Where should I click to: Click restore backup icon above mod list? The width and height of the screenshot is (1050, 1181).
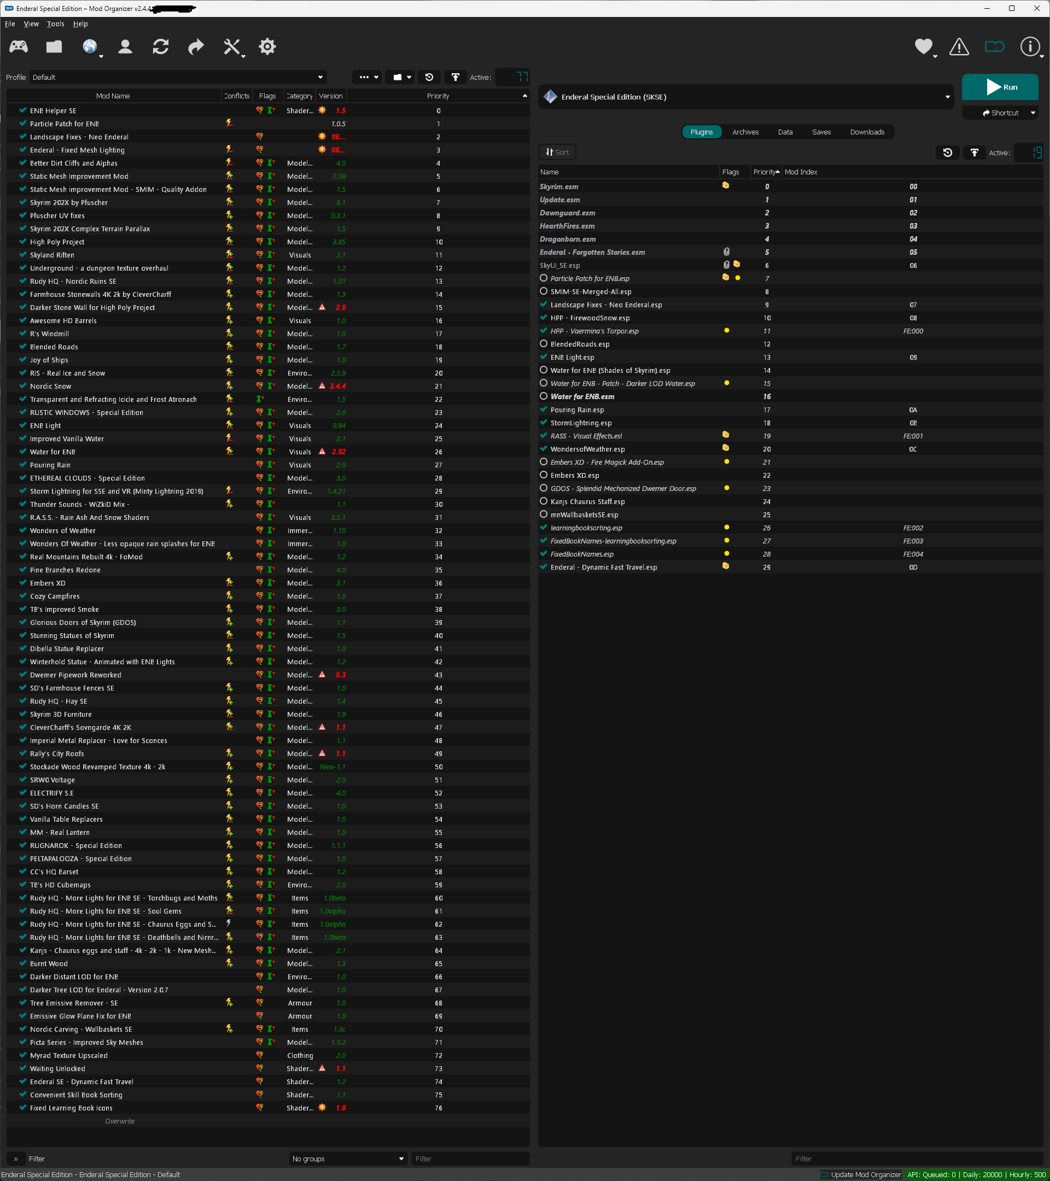point(429,77)
